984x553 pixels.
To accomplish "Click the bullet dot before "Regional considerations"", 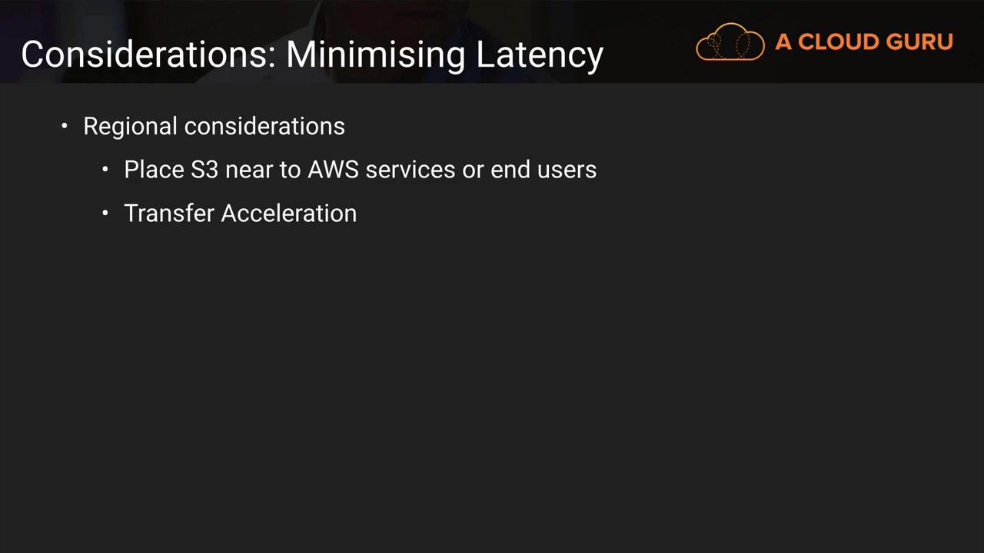I will (65, 125).
